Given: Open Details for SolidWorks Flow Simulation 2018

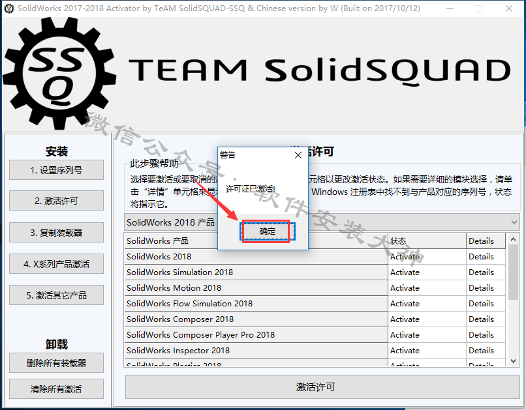Looking at the screenshot, I should point(486,304).
